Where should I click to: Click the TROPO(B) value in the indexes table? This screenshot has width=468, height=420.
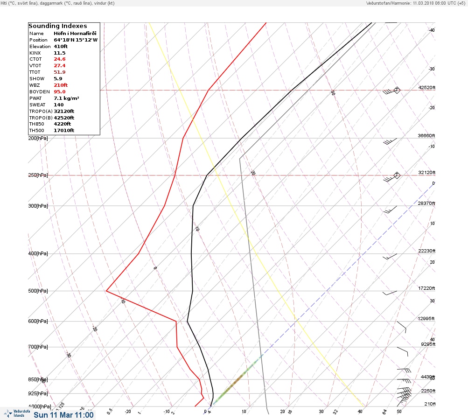[x=64, y=118]
